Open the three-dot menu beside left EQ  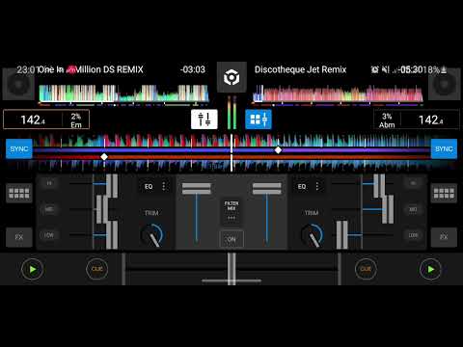[164, 186]
